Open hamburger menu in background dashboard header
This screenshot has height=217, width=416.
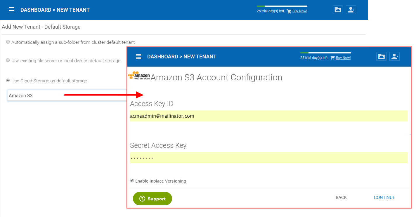click(x=12, y=10)
